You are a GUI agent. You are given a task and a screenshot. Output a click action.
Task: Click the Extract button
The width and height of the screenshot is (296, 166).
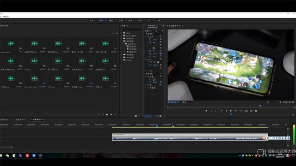click(251, 111)
